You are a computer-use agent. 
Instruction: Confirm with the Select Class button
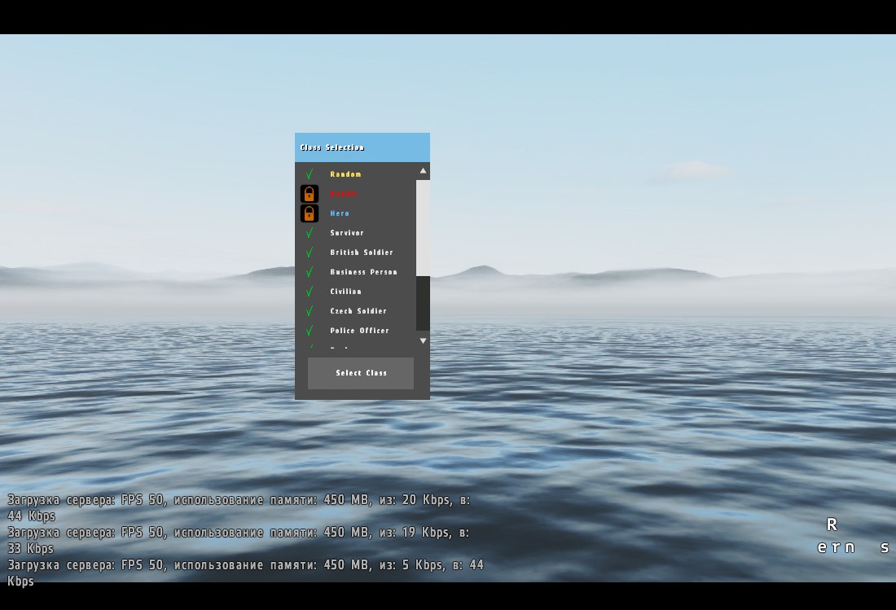pyautogui.click(x=361, y=373)
